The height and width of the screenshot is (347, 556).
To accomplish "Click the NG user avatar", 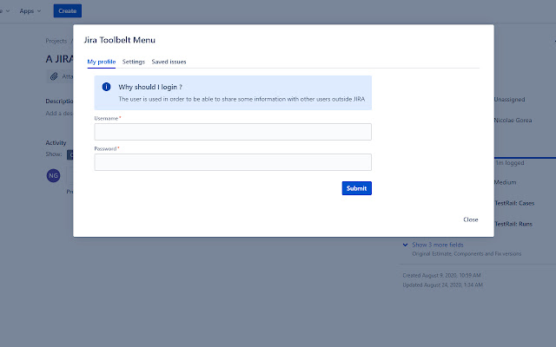I will click(x=53, y=175).
